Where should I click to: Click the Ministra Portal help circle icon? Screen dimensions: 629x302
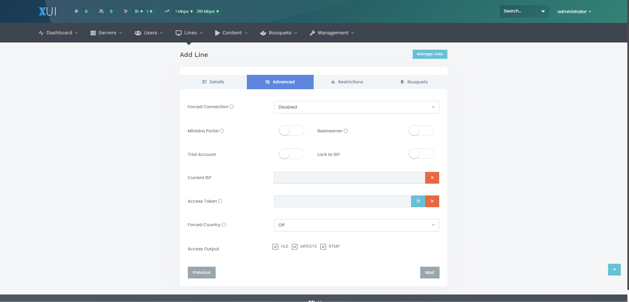[x=222, y=131]
